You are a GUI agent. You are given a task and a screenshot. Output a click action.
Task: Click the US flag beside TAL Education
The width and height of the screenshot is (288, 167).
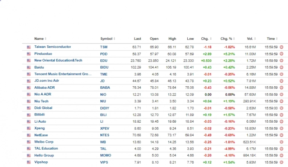coord(28,148)
